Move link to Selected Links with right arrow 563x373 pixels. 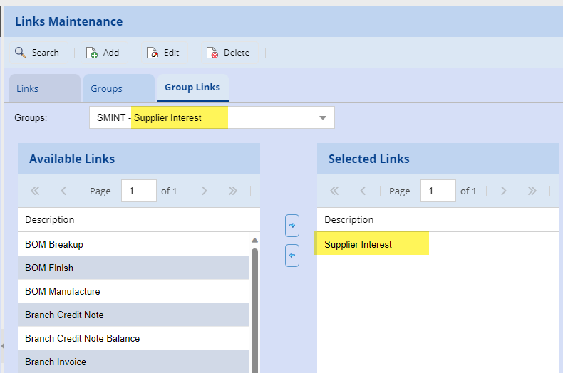click(x=291, y=226)
